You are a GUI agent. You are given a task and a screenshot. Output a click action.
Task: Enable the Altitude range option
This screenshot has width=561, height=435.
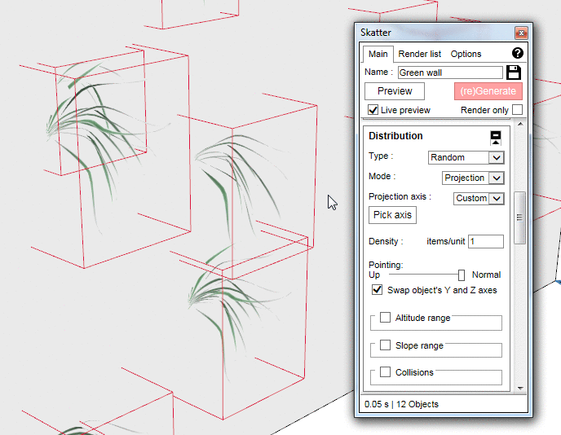pos(386,318)
